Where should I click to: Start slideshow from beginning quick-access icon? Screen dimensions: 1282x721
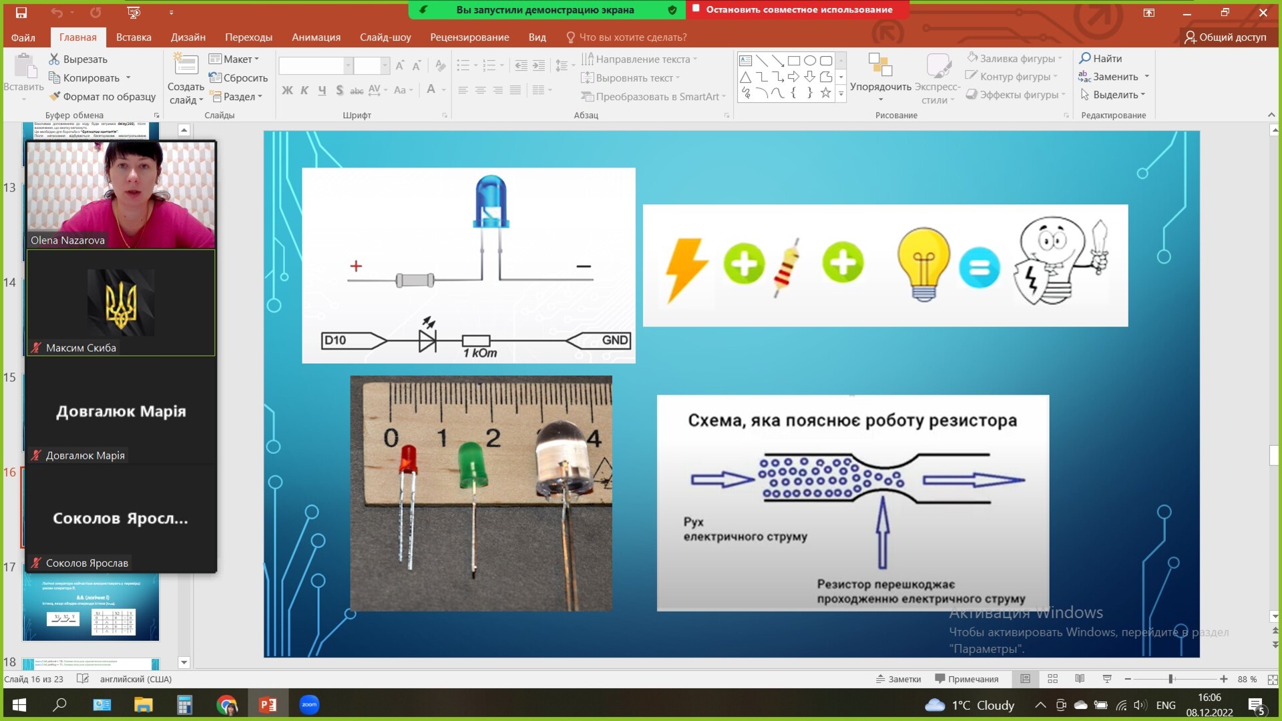click(134, 13)
